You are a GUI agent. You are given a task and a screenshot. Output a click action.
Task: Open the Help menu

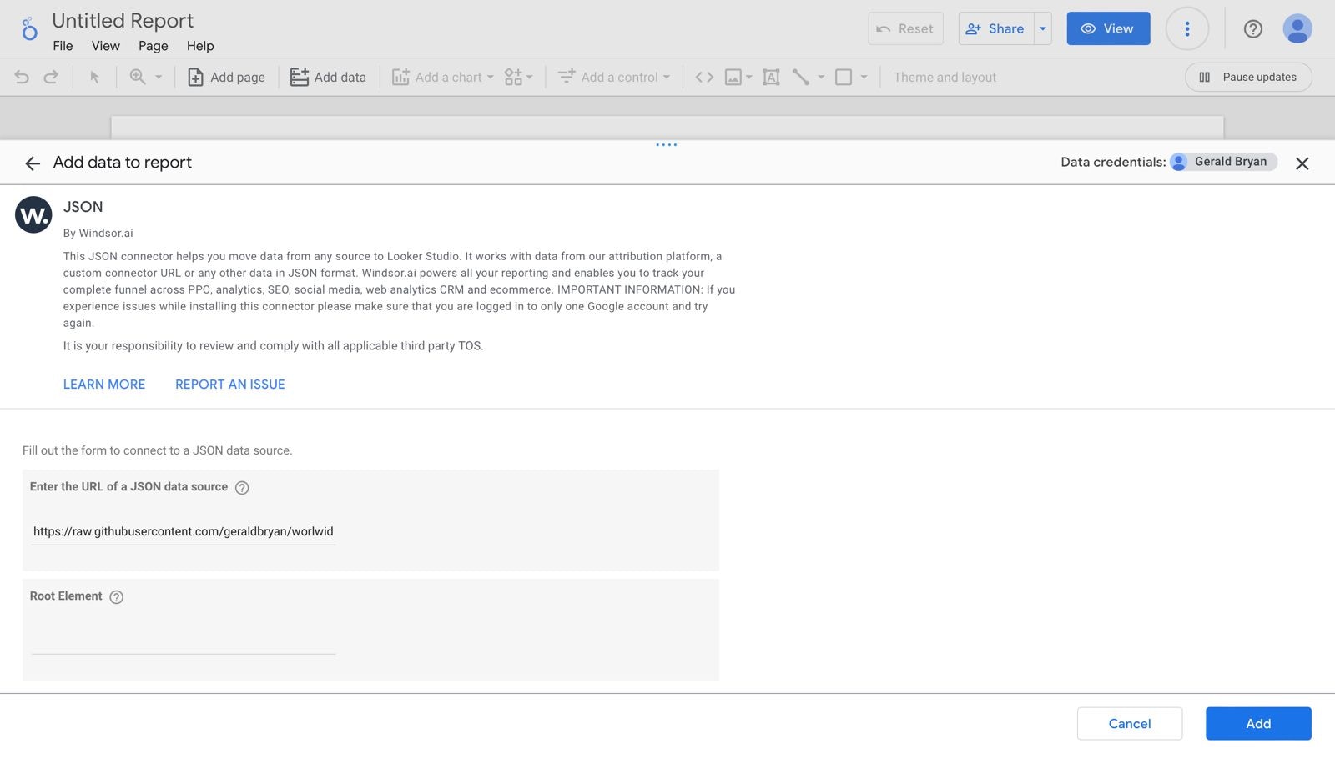(x=200, y=46)
